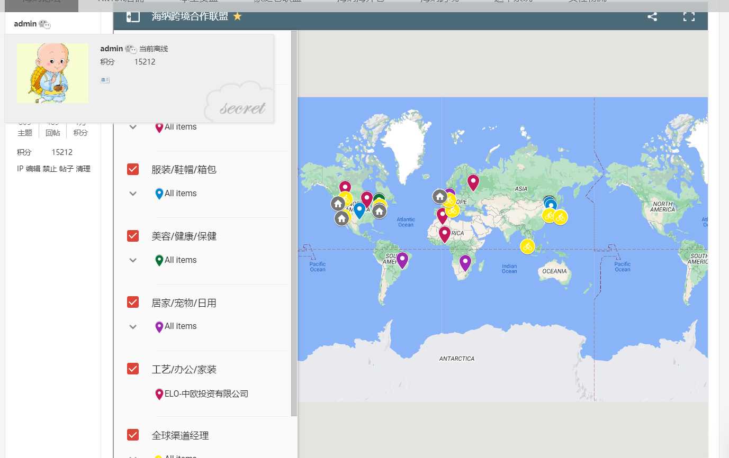Click the share map icon
This screenshot has width=729, height=458.
point(652,16)
